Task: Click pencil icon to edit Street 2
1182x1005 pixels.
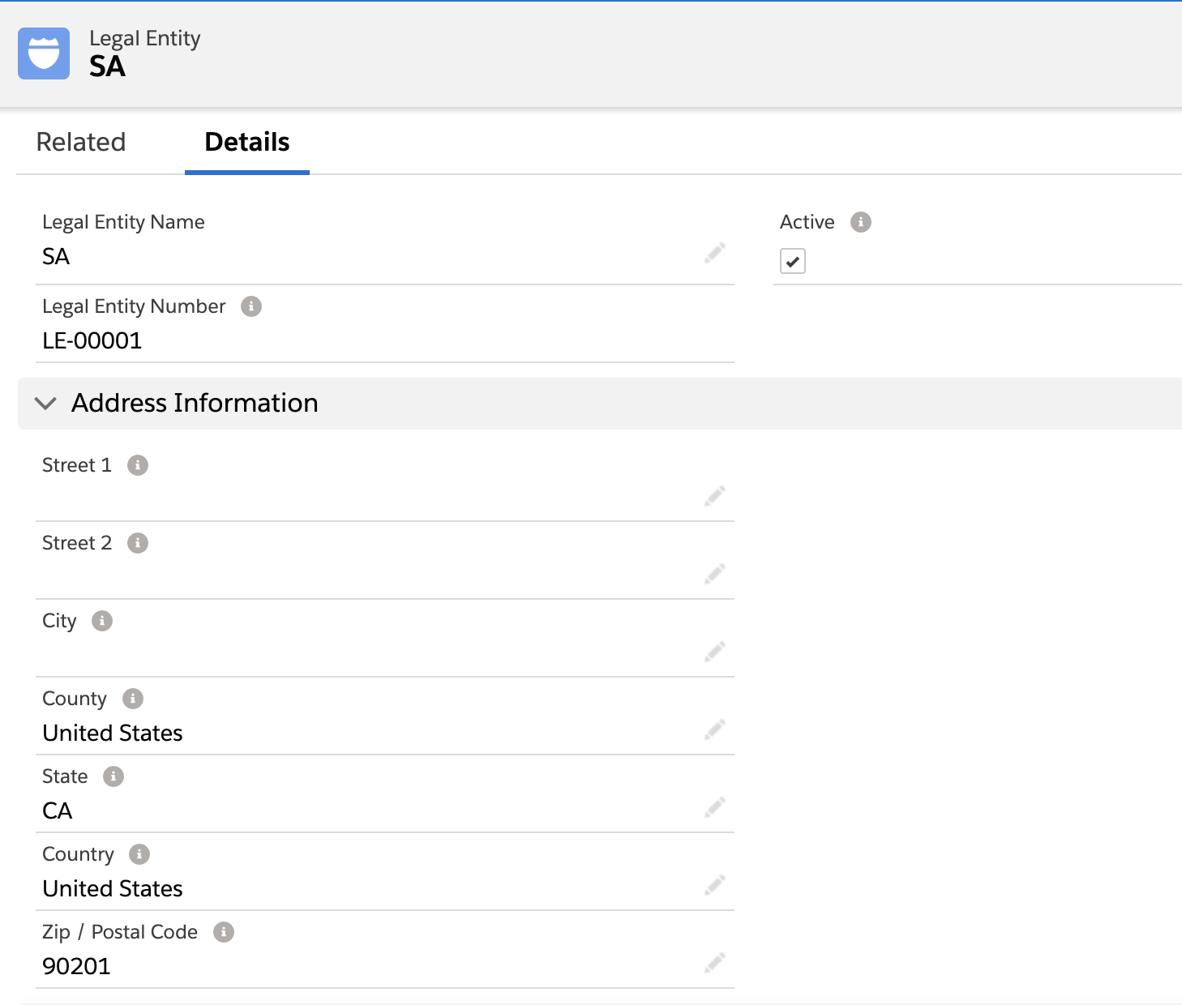Action: click(x=714, y=575)
